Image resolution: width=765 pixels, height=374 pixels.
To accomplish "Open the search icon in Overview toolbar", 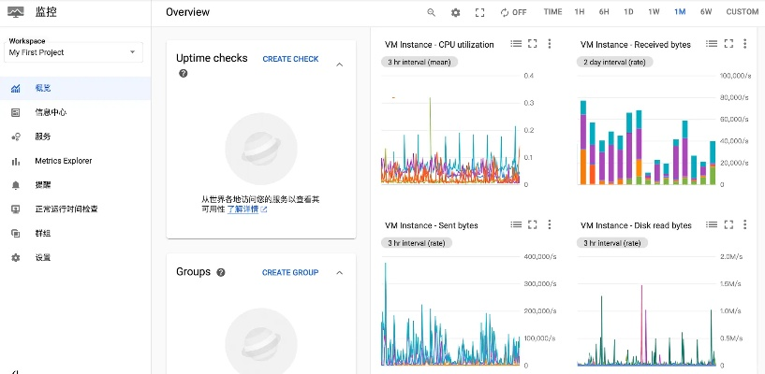I will click(432, 13).
